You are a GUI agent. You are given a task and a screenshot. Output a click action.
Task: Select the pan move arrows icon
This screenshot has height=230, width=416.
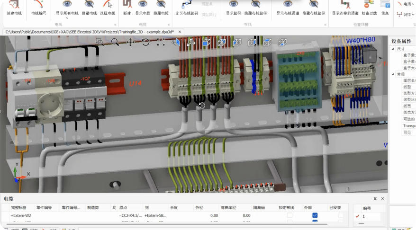130,42
